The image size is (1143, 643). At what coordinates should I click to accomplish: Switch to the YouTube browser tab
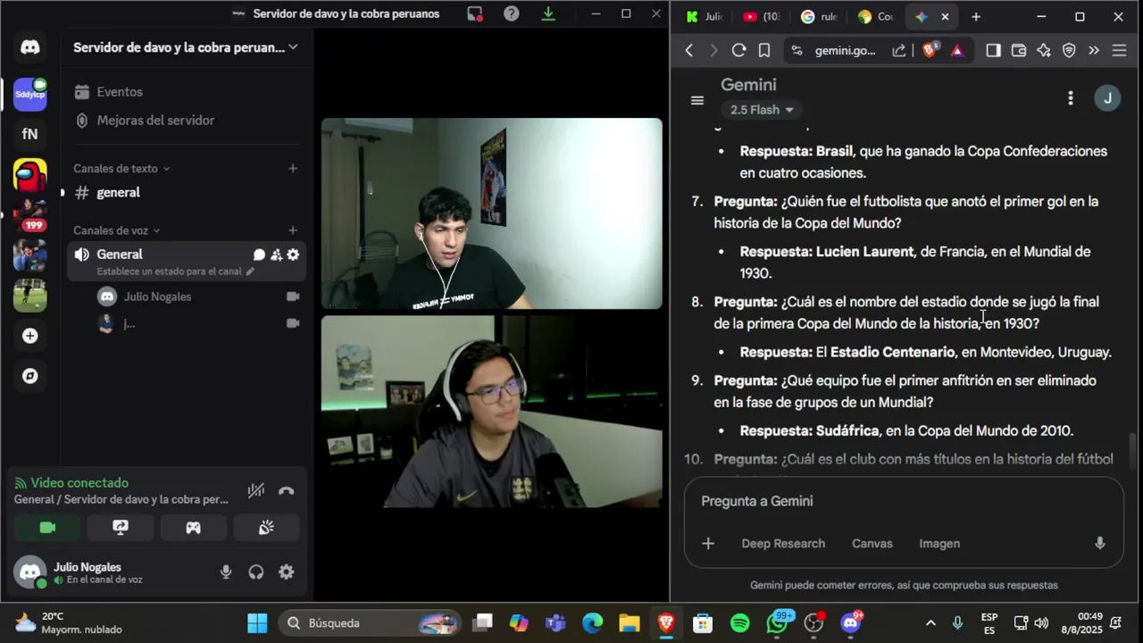point(761,16)
